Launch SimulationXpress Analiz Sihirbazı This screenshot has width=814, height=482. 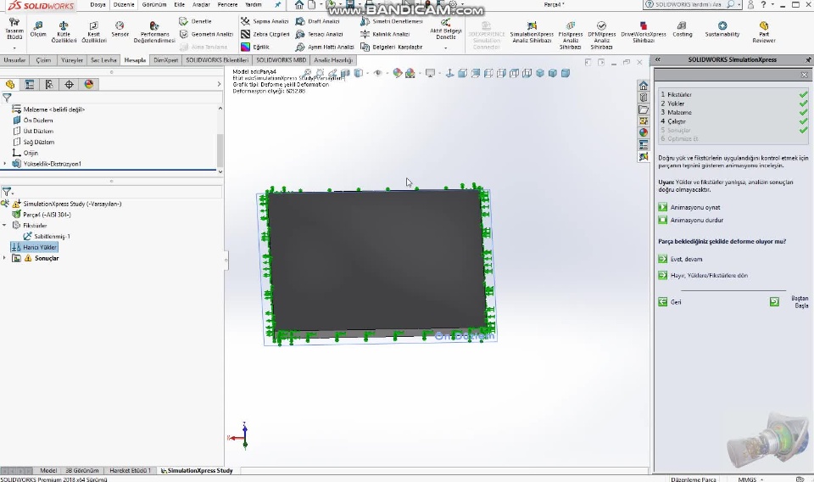532,31
